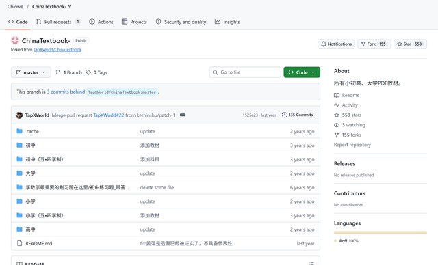Image resolution: width=438 pixels, height=265 pixels.
Task: Open the Projects tab
Action: click(134, 22)
